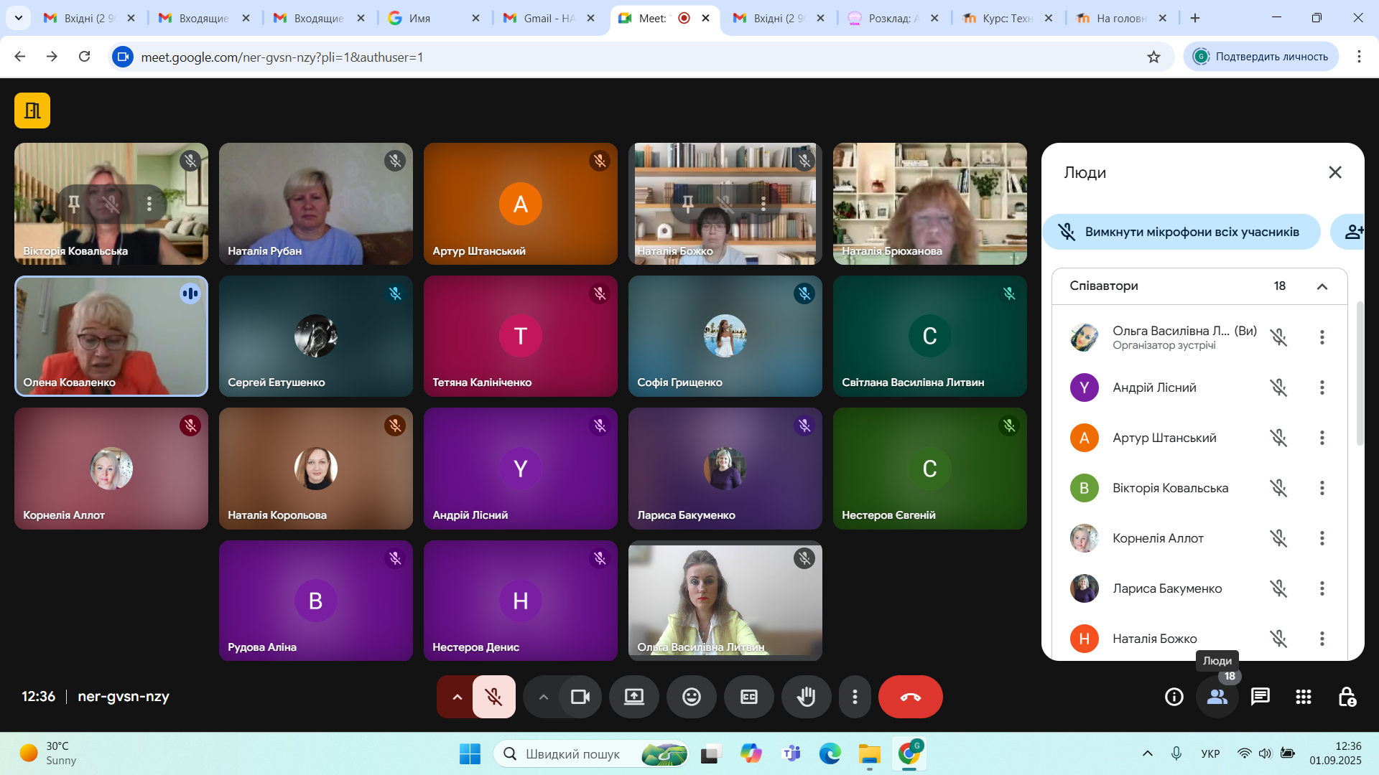Image resolution: width=1379 pixels, height=775 pixels.
Task: Open options menu for Андрій Лісний
Action: point(1322,387)
